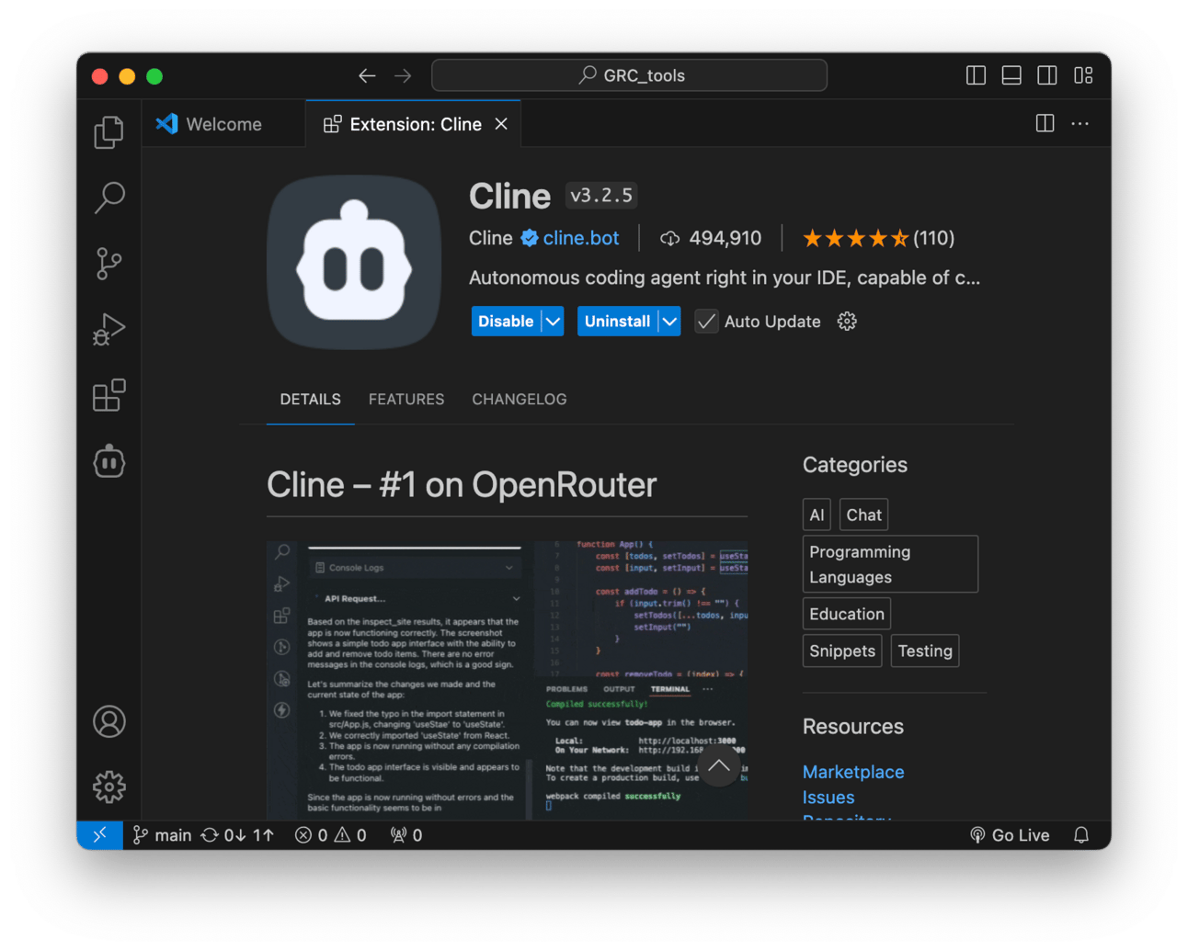Open the errors and warnings status item
Image resolution: width=1188 pixels, height=951 pixels.
point(330,834)
